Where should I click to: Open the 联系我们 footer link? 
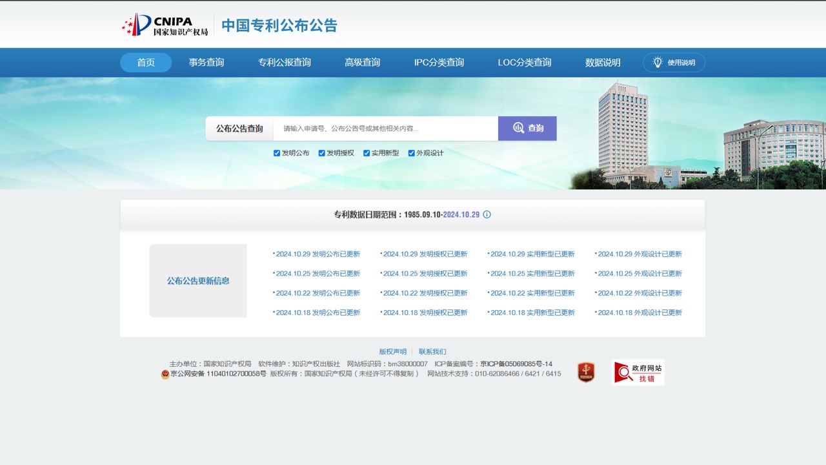pos(432,352)
